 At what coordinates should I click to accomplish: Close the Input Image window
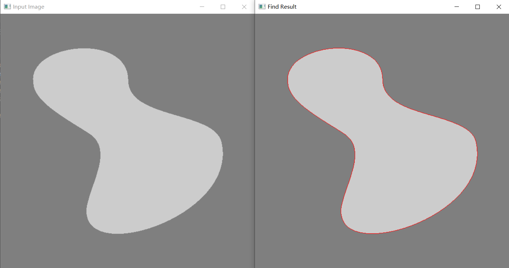(x=244, y=7)
